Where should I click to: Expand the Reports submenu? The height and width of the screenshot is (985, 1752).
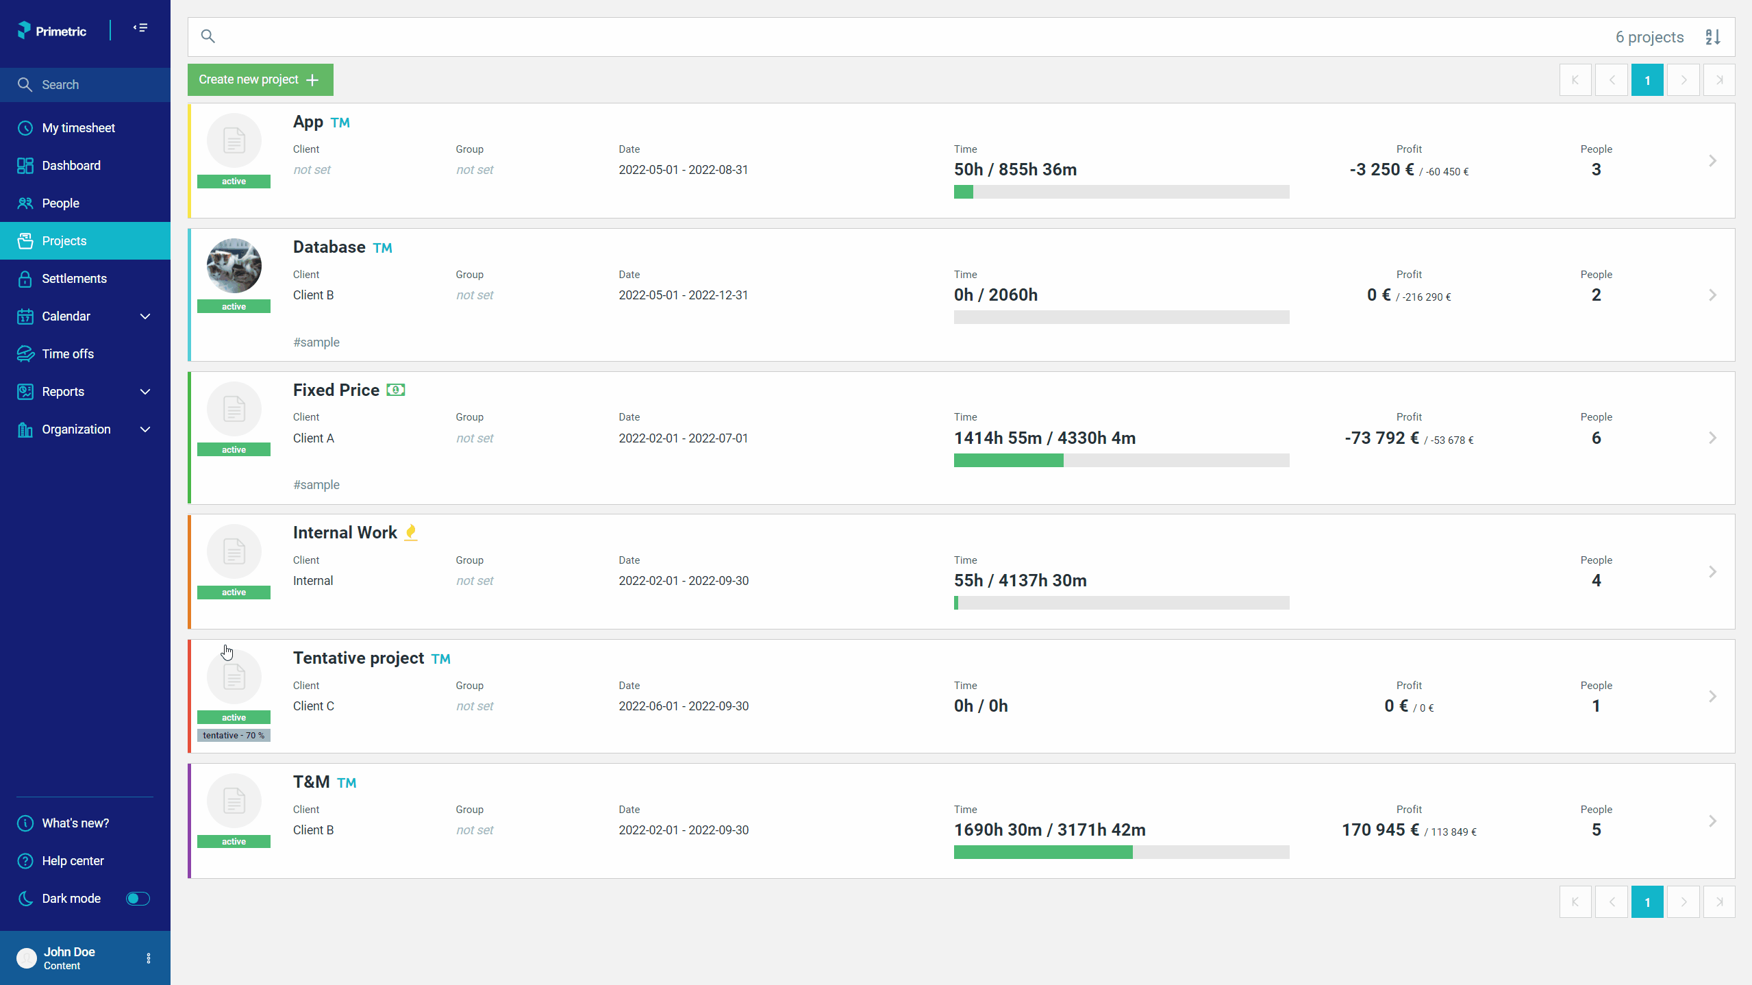pos(145,392)
